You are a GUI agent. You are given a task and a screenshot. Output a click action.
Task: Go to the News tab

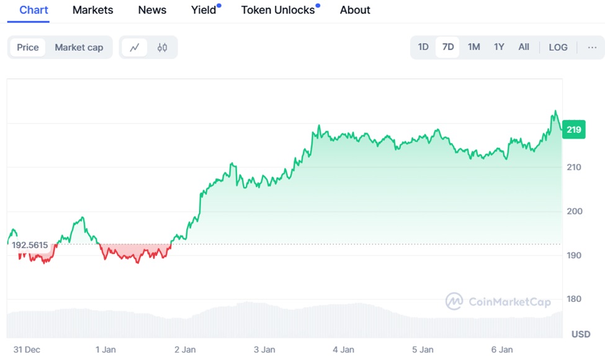click(152, 10)
